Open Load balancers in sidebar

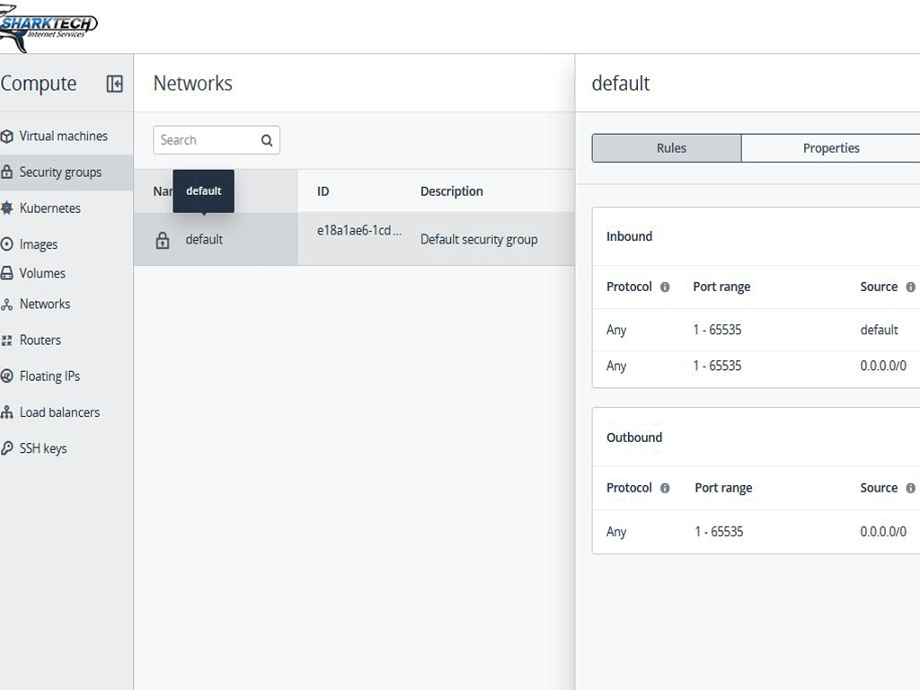click(59, 412)
